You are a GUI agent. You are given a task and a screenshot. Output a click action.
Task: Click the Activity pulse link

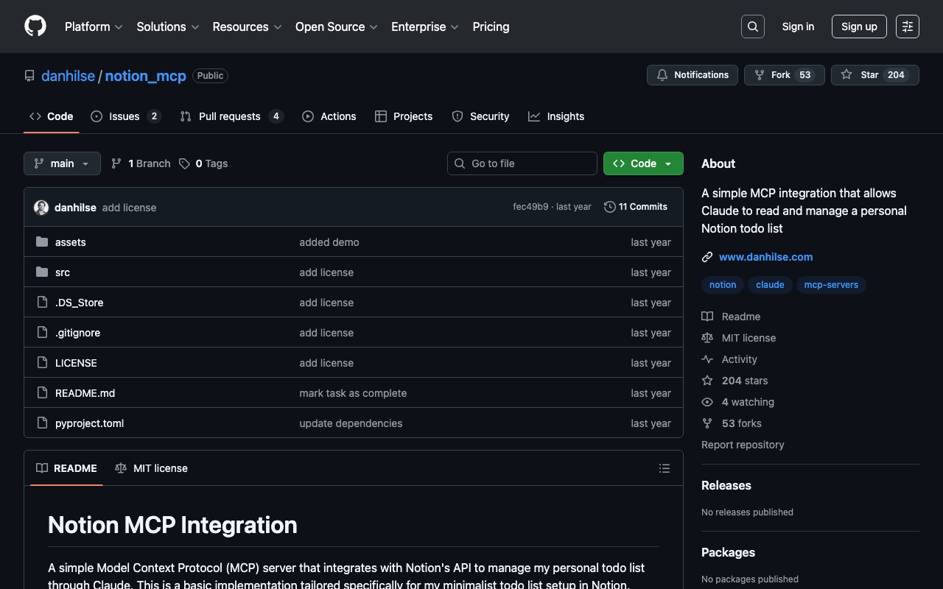pos(739,359)
